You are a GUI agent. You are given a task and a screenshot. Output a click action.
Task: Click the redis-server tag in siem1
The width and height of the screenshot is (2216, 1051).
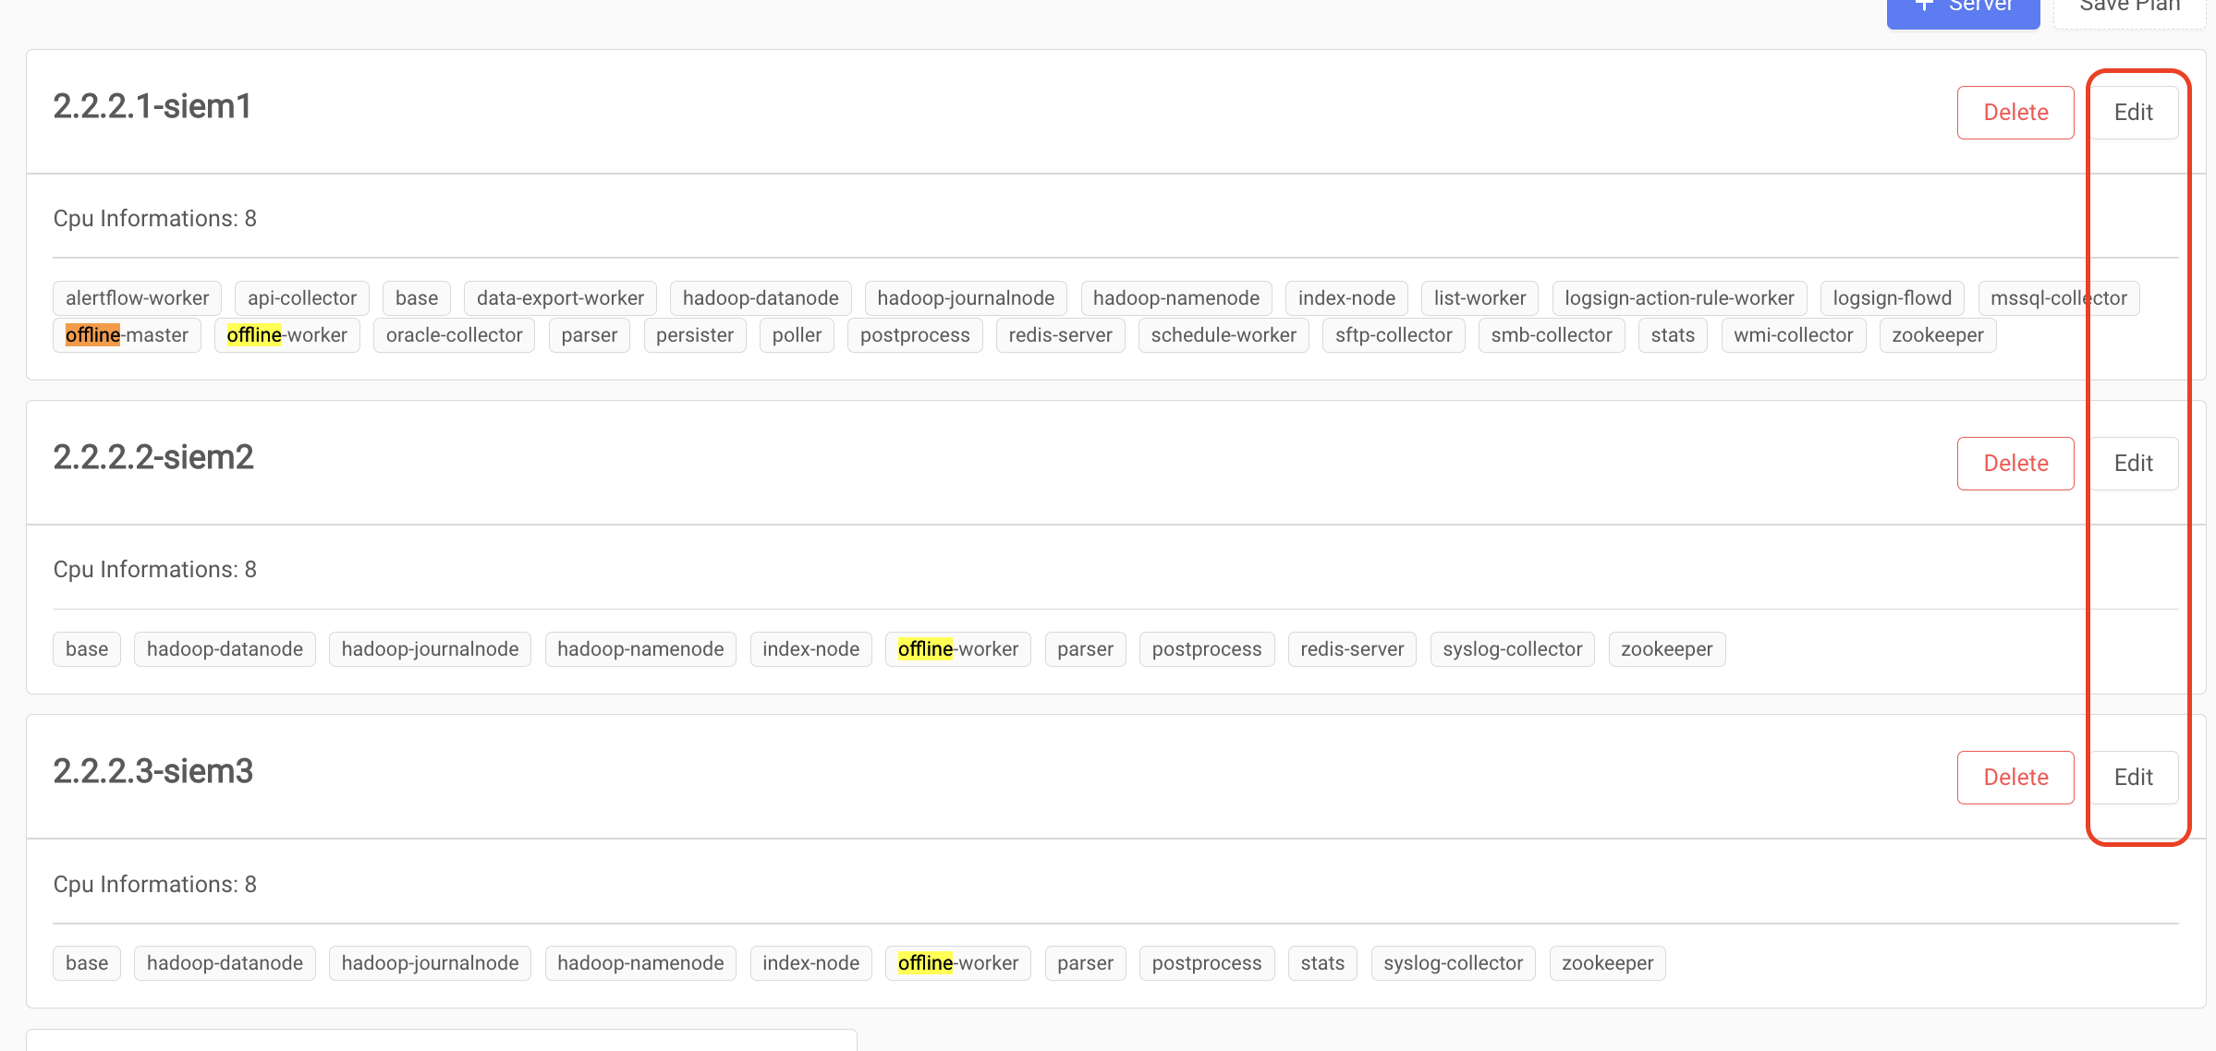pyautogui.click(x=1061, y=335)
